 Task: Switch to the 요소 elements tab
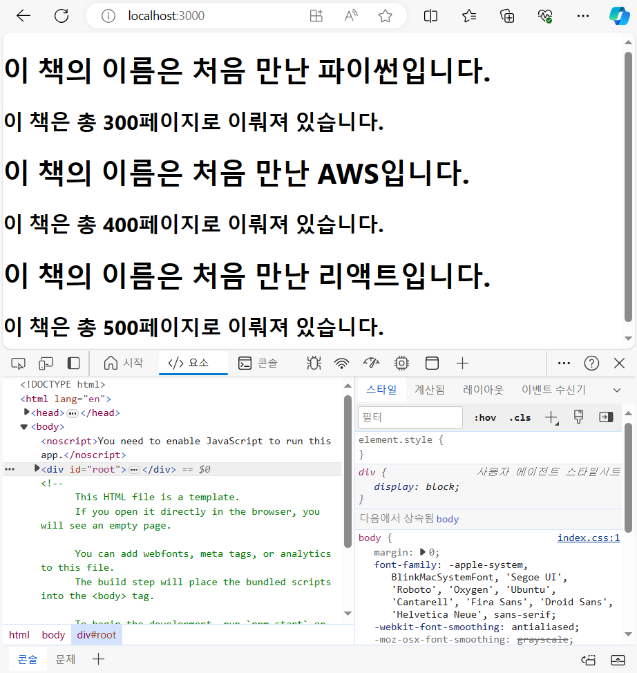(x=193, y=363)
